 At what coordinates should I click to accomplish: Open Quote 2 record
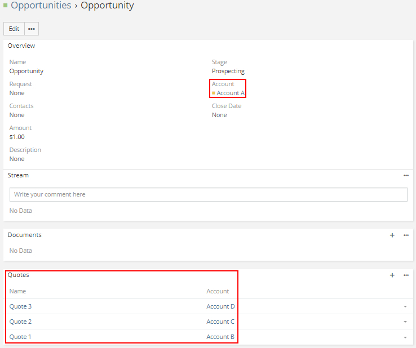pos(20,322)
